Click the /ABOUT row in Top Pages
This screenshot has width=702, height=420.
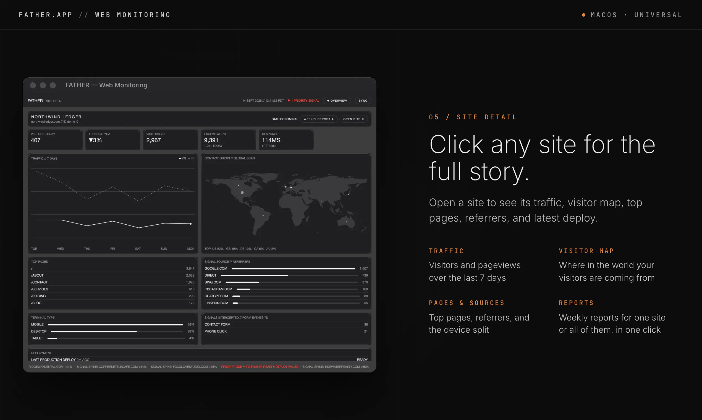113,275
